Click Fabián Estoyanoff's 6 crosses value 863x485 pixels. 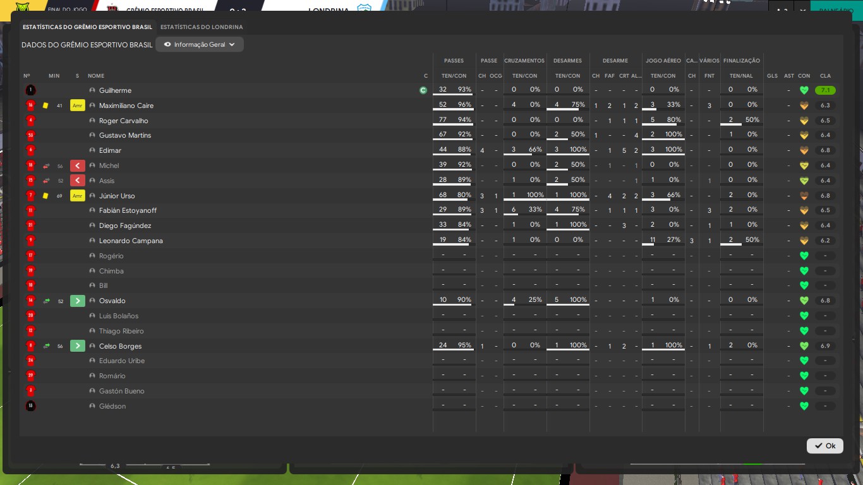coord(514,210)
